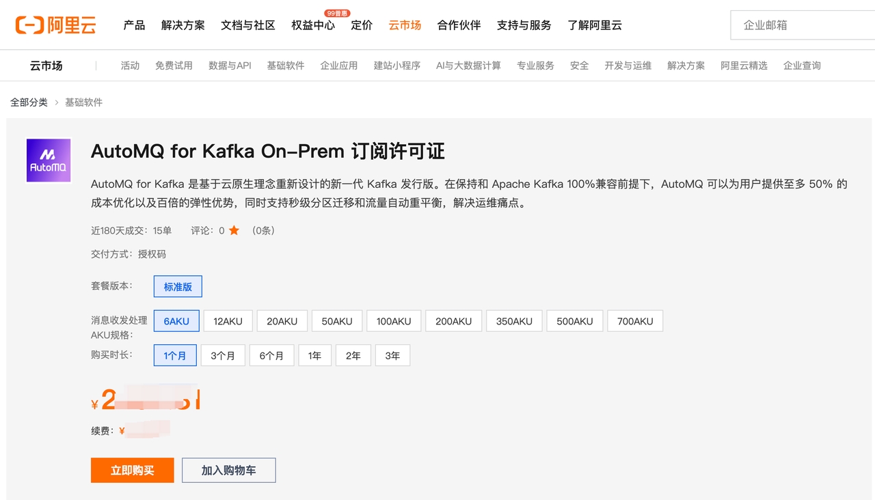The width and height of the screenshot is (875, 500).
Task: Open the 产品 top menu
Action: pyautogui.click(x=134, y=25)
